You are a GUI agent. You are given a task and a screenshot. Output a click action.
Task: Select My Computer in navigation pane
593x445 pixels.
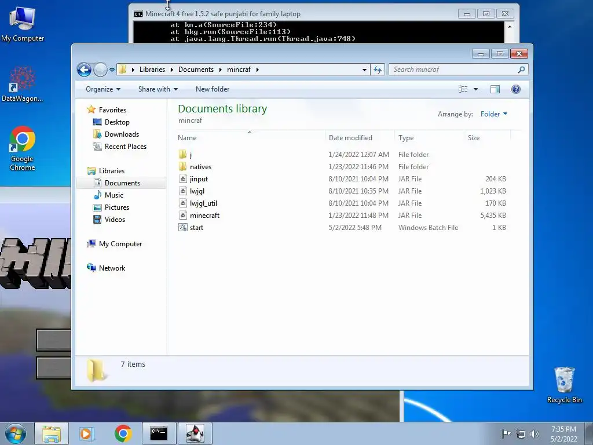(x=120, y=244)
